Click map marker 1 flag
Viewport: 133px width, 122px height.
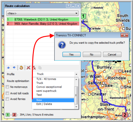pos(83,16)
